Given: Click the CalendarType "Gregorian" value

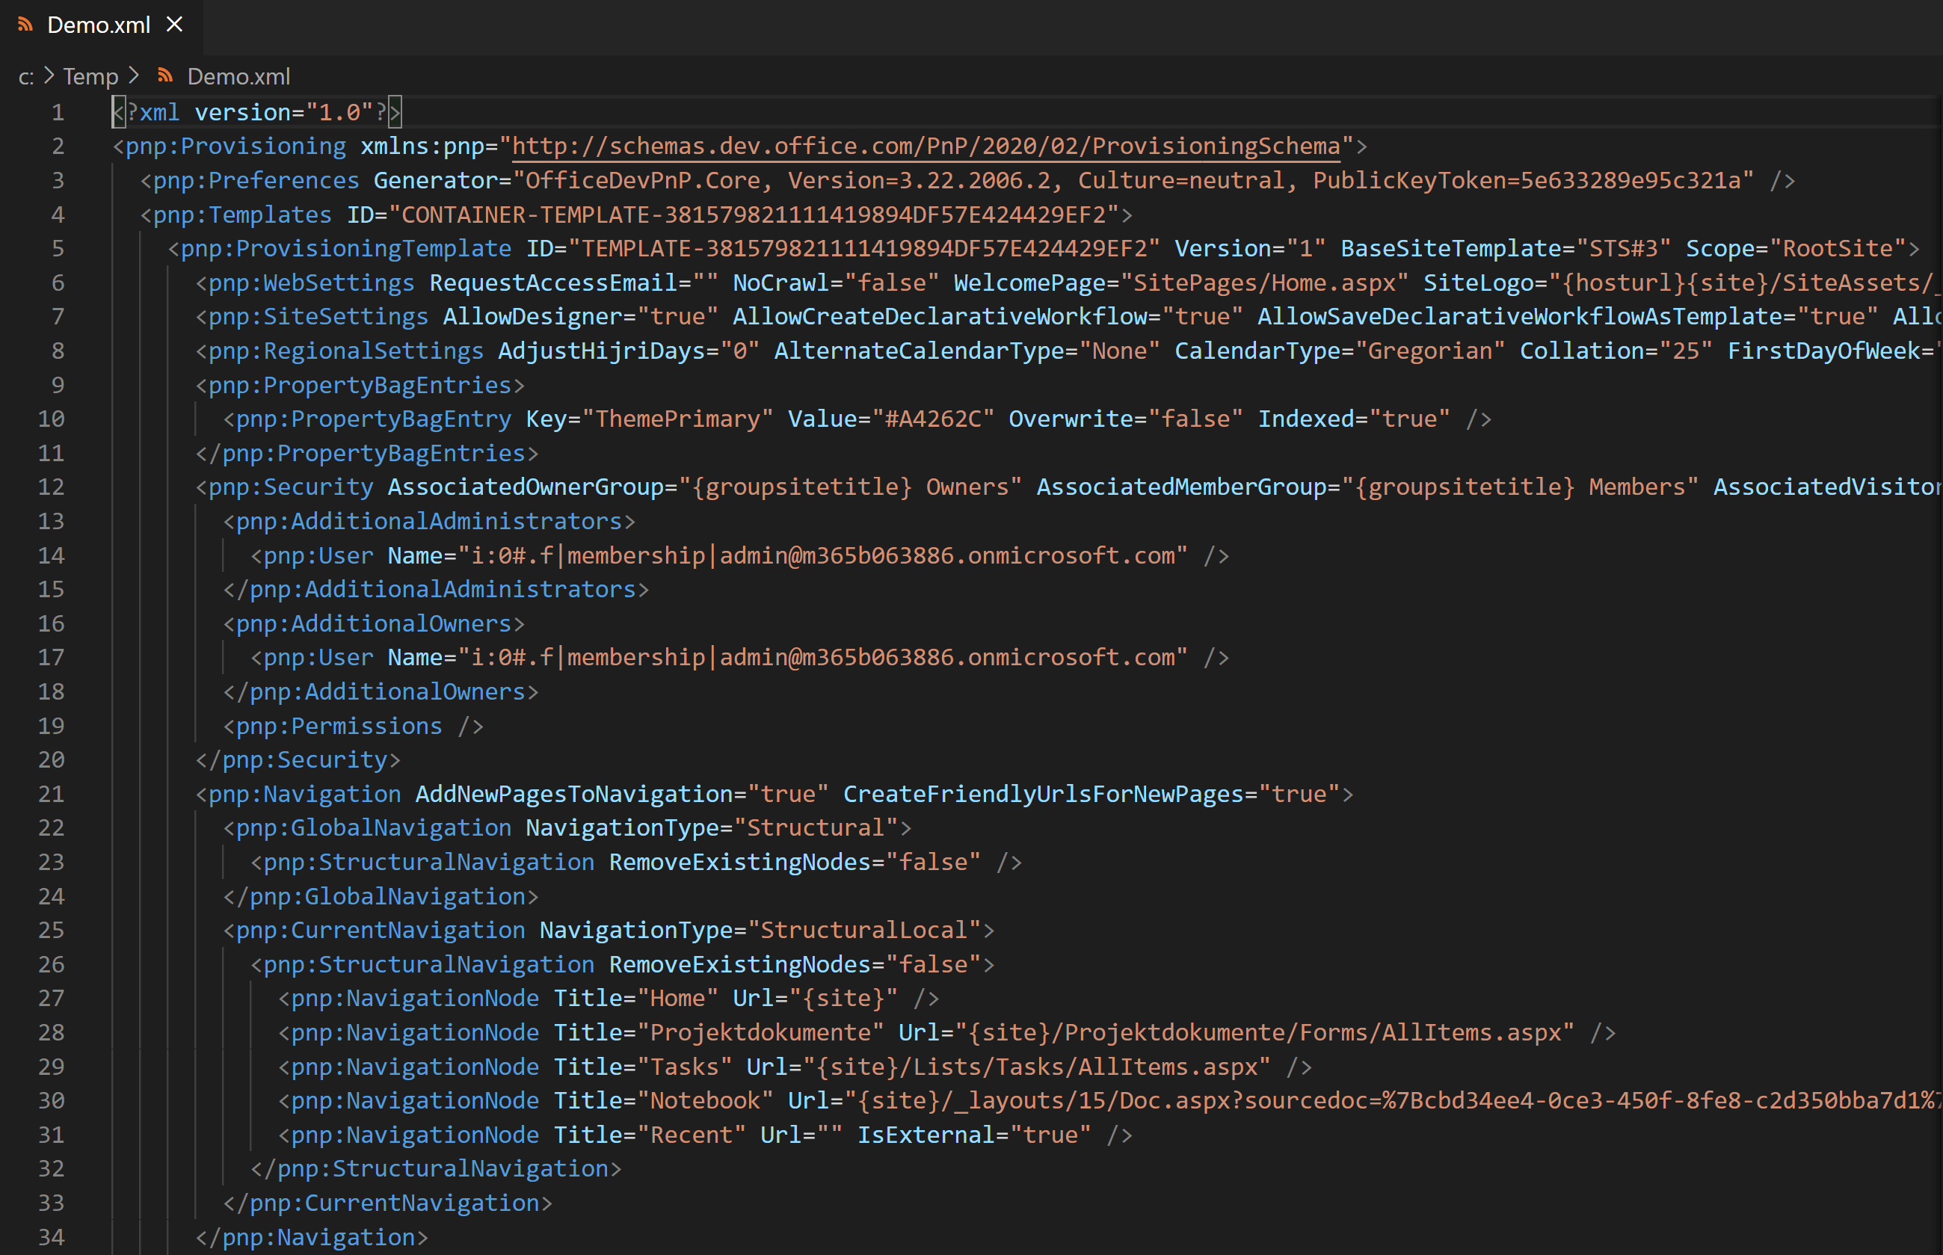Looking at the screenshot, I should click(x=1429, y=351).
